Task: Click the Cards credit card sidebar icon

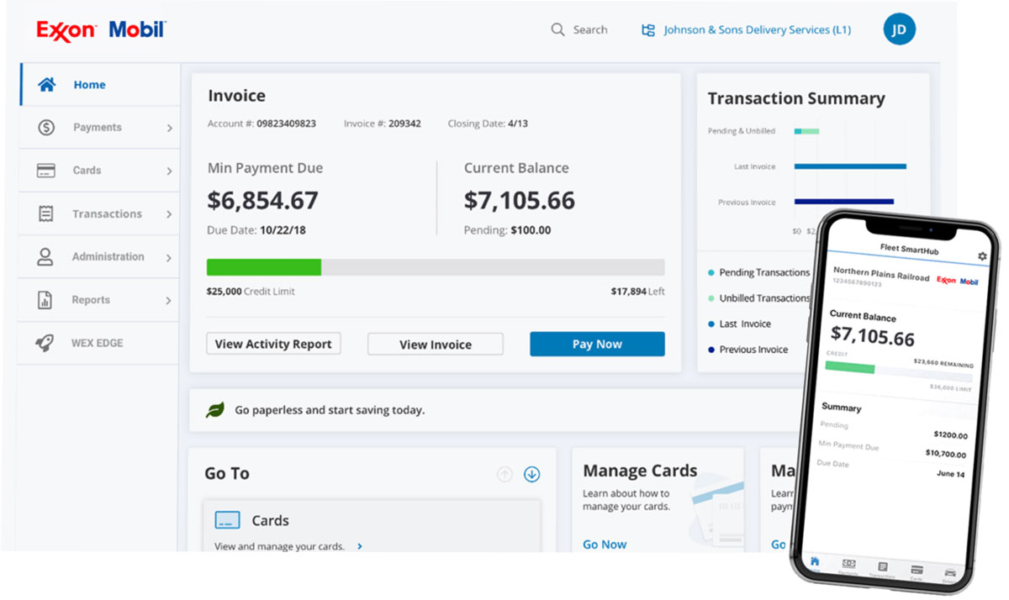Action: click(x=46, y=171)
